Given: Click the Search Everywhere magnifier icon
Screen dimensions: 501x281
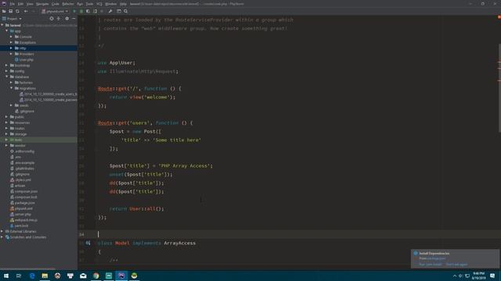Looking at the screenshot, I should [x=125, y=11].
